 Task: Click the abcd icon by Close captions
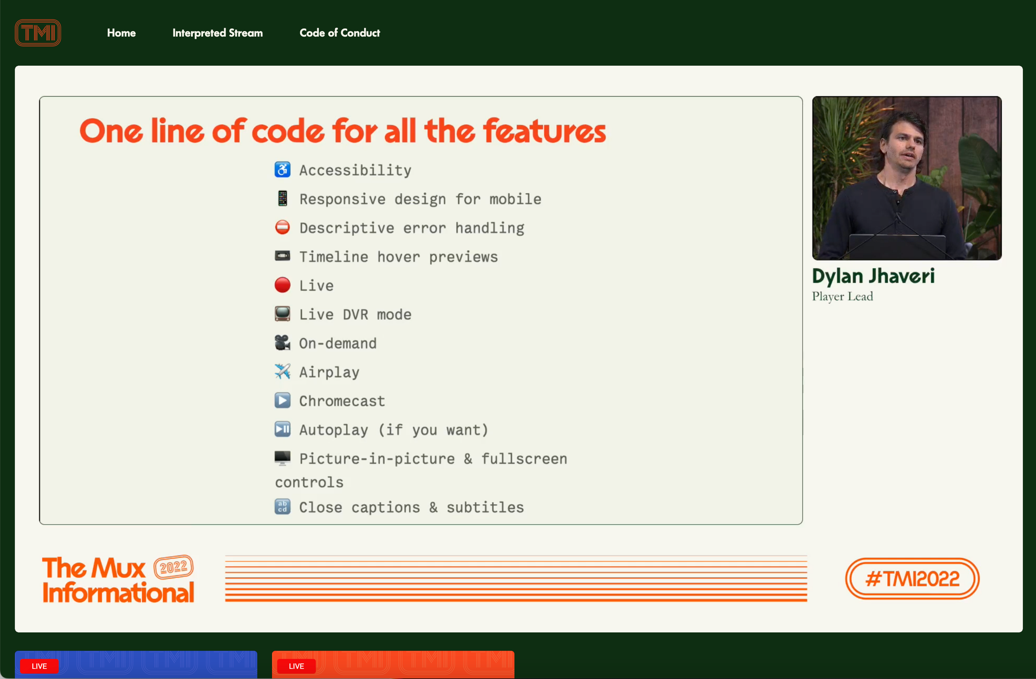(282, 506)
